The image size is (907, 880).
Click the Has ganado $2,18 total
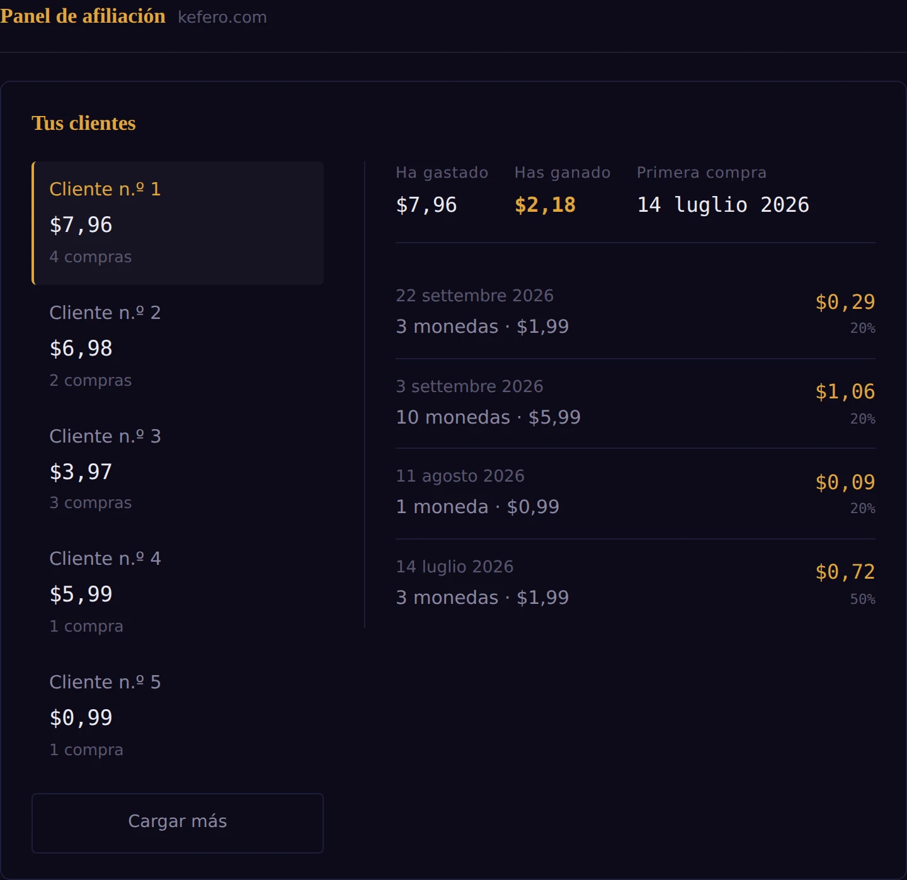tap(545, 205)
